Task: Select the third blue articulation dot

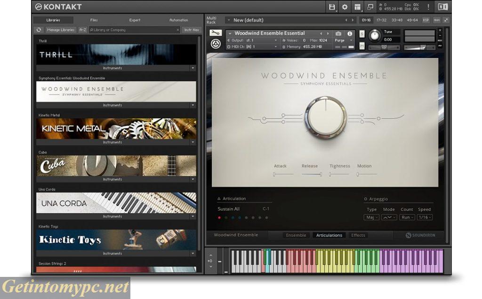Action: pyautogui.click(x=233, y=218)
